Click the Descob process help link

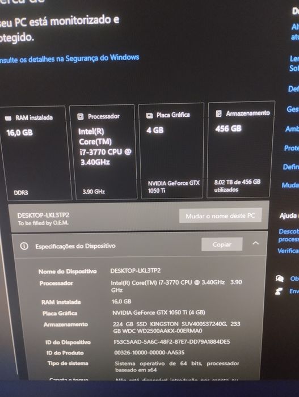pos(289,235)
